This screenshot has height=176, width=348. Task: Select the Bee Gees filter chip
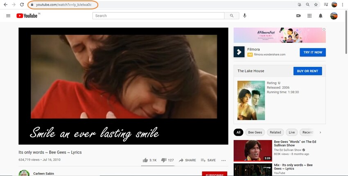point(255,132)
